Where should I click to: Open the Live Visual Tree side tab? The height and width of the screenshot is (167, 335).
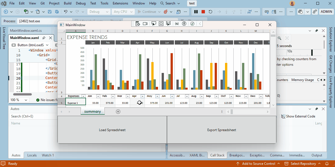click(4, 38)
